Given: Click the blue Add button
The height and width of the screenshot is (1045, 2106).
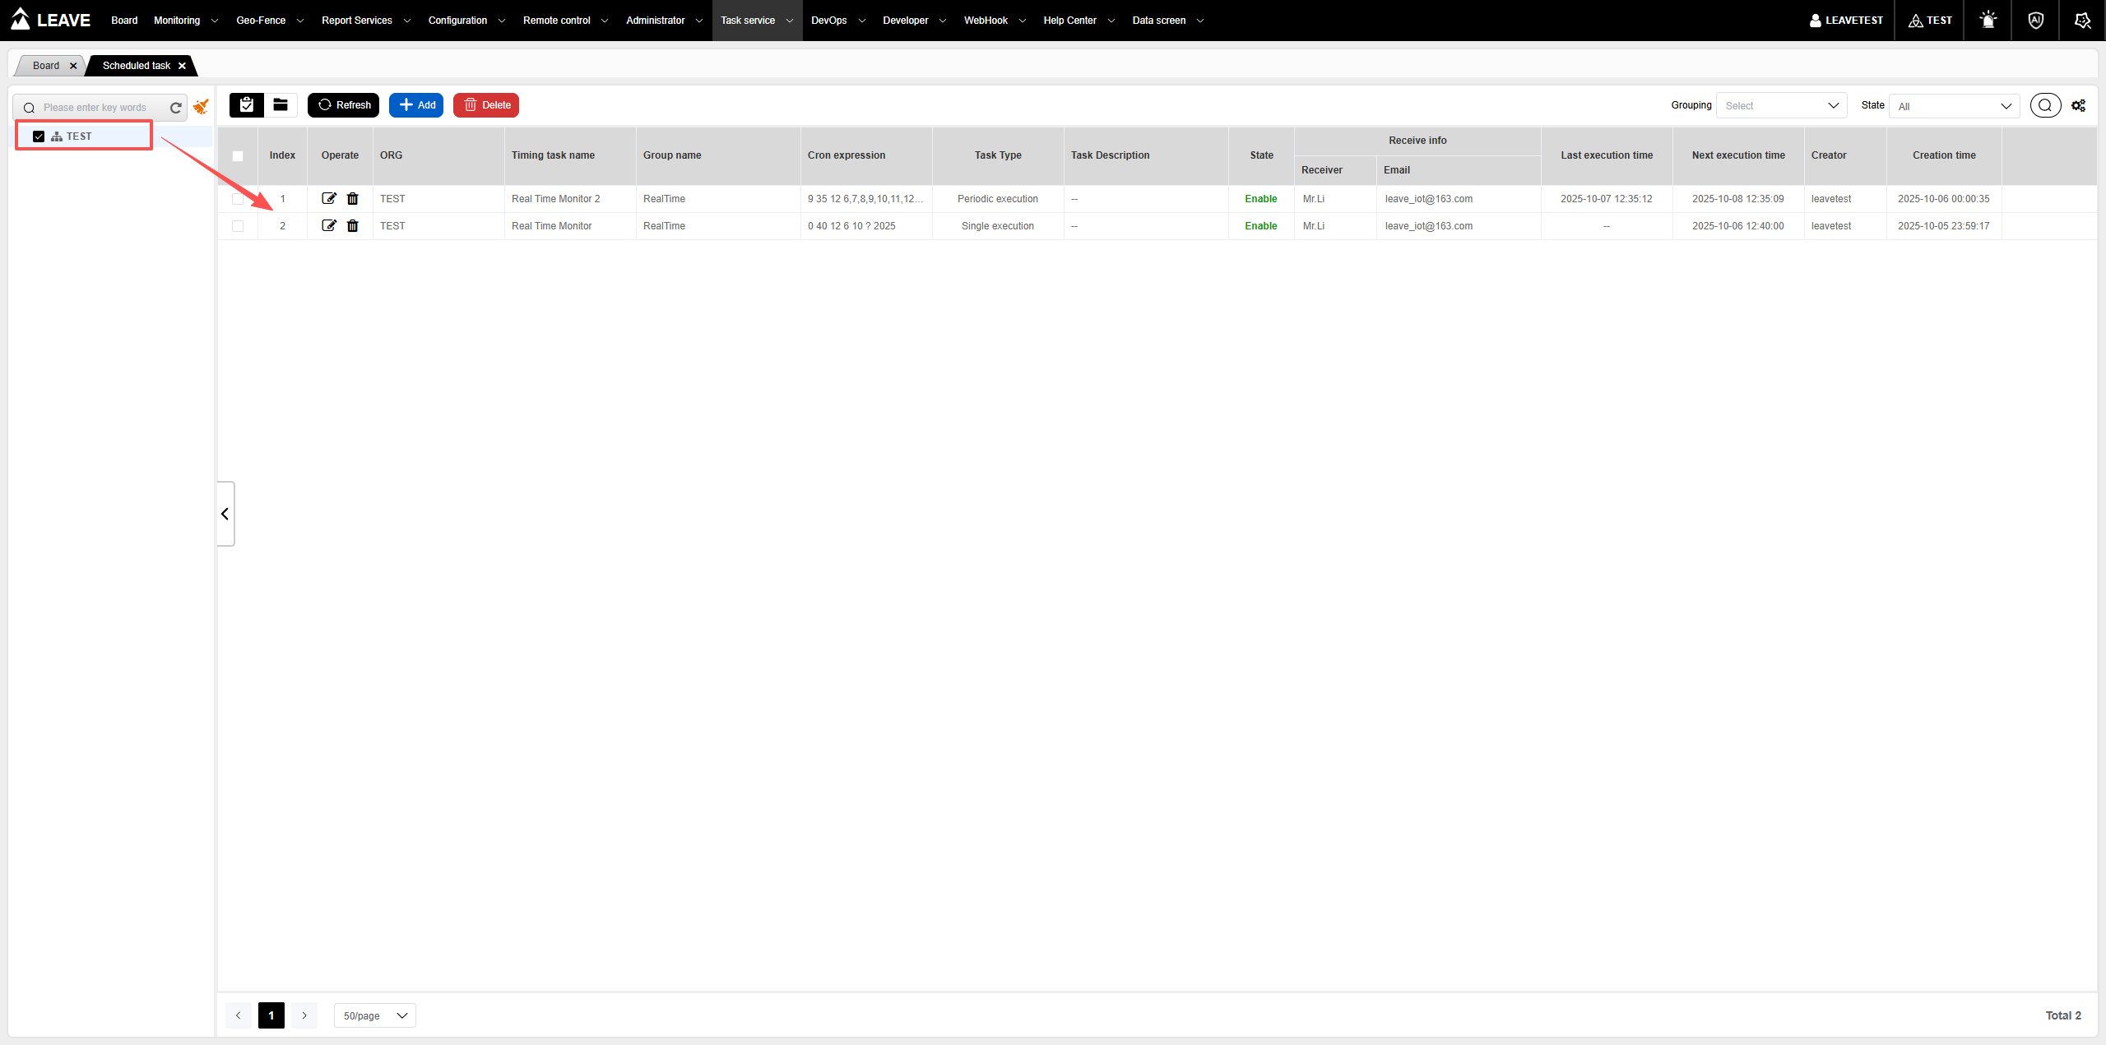Looking at the screenshot, I should (x=416, y=104).
